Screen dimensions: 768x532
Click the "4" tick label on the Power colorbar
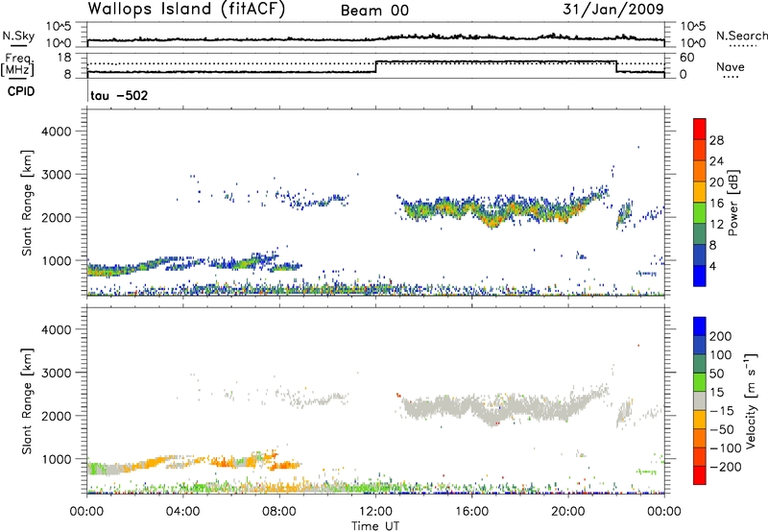pos(712,266)
